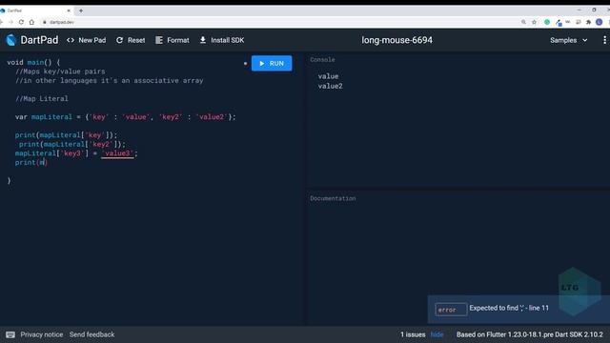Click the media cast extension icon
The image size is (610, 343).
pyautogui.click(x=579, y=22)
